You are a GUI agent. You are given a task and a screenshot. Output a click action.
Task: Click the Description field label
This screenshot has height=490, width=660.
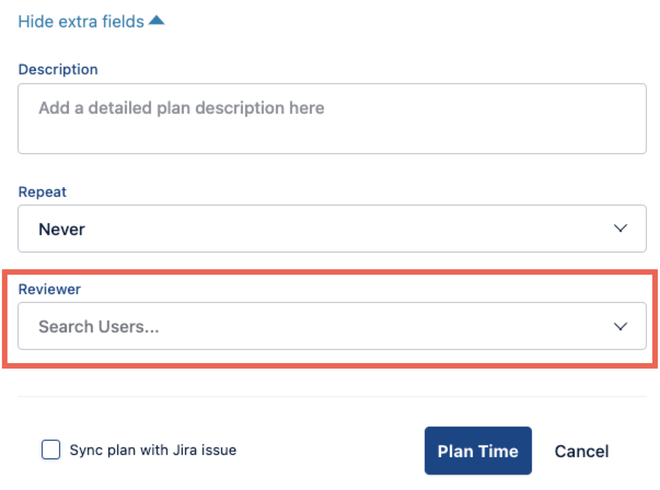[58, 69]
